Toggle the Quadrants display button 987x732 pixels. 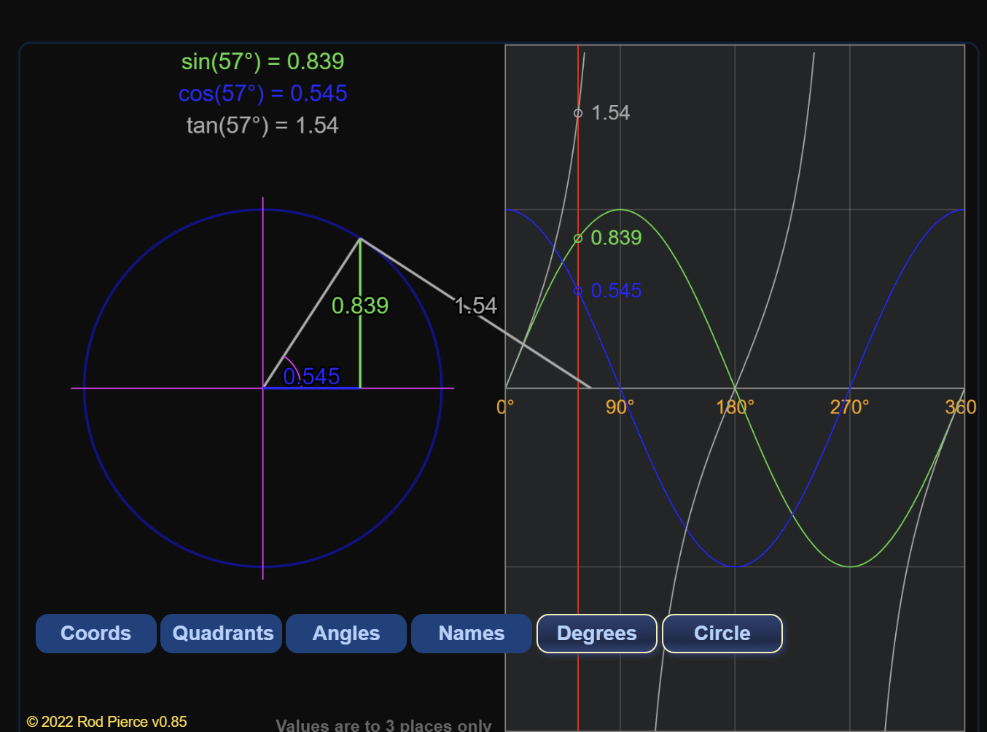pyautogui.click(x=222, y=634)
